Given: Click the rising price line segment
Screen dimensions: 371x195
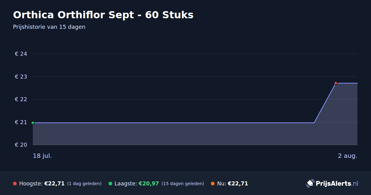Looking at the screenshot, I should [325, 103].
